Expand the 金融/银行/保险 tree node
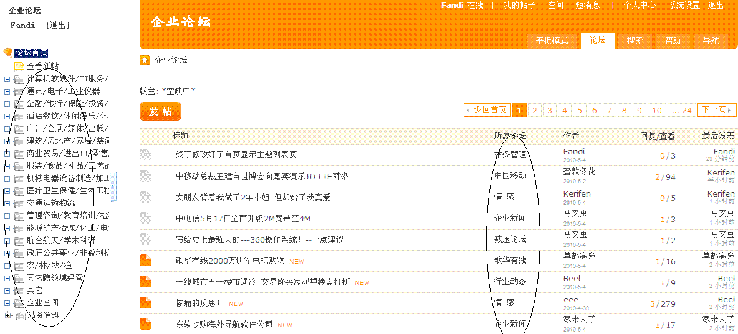This screenshot has height=334, width=738. [7, 104]
